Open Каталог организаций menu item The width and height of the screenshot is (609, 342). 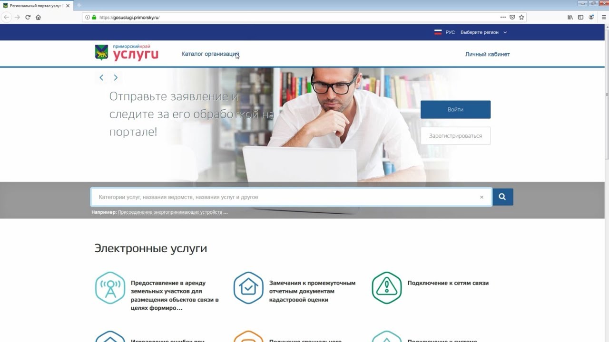click(x=210, y=54)
